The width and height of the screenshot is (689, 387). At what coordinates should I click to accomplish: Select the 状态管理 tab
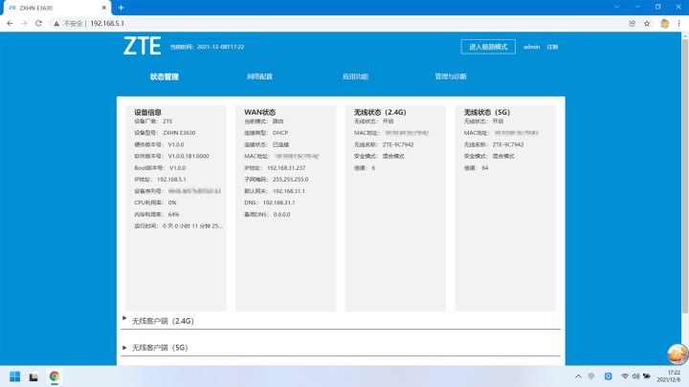[x=165, y=76]
